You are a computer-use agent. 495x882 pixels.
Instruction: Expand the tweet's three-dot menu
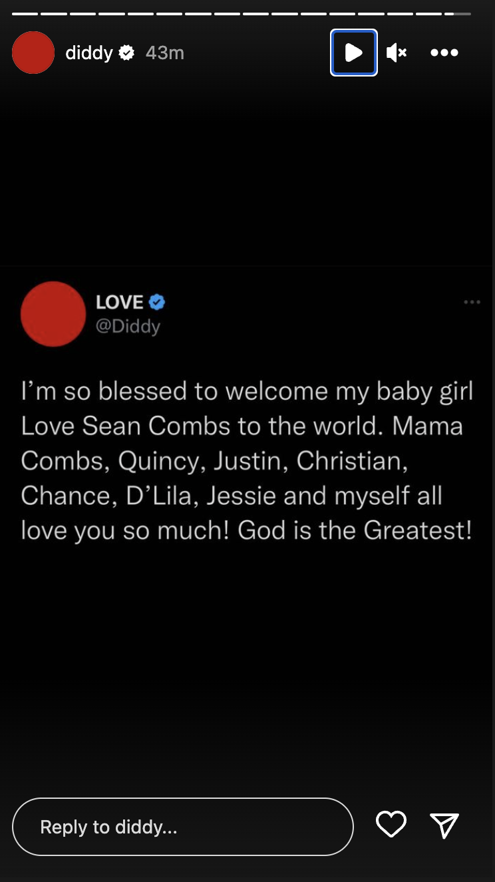pyautogui.click(x=472, y=303)
